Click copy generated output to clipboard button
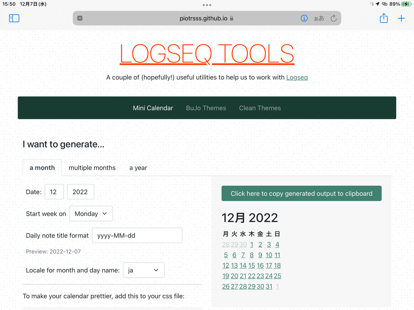Screen dimensions: 414x310 tap(302, 193)
